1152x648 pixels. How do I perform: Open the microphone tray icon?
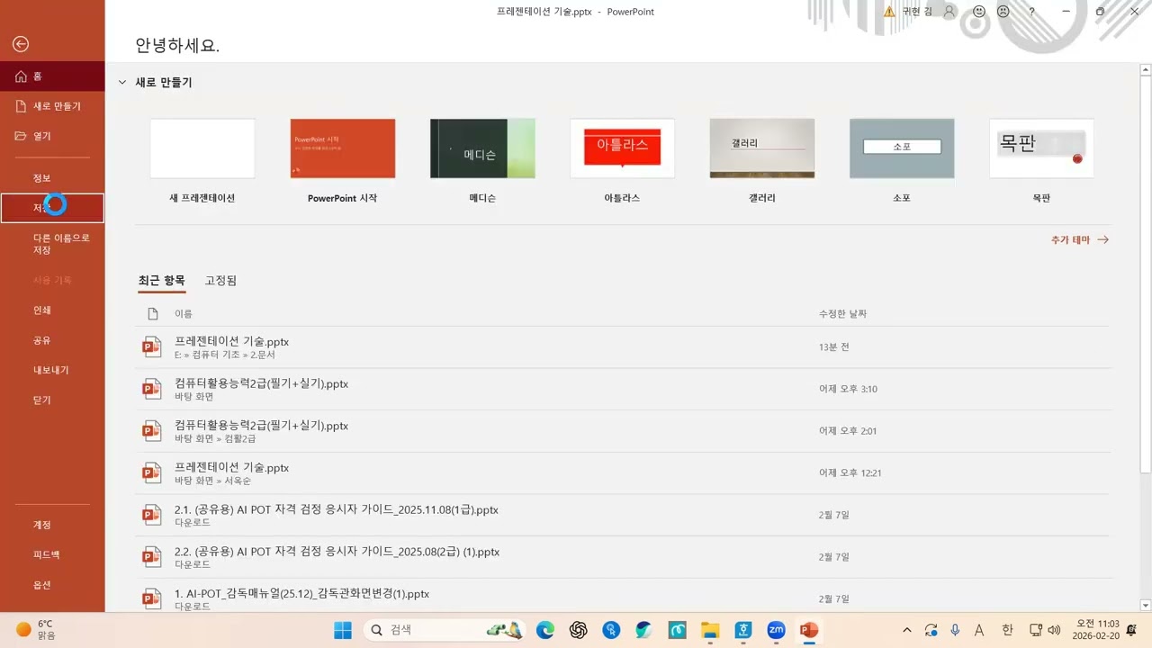click(955, 630)
